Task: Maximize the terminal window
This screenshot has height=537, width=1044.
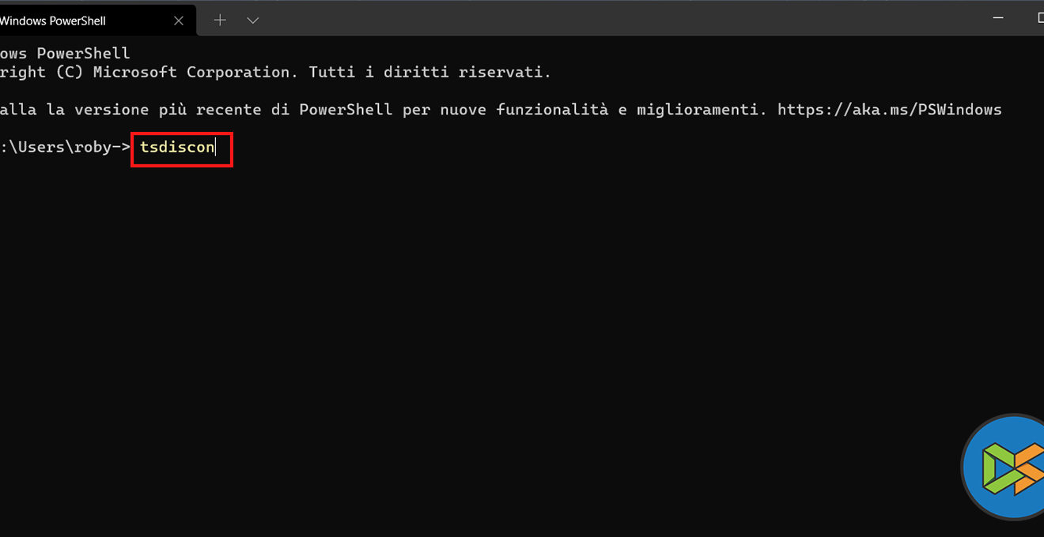Action: (1039, 17)
